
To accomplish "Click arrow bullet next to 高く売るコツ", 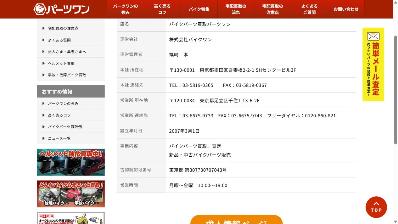I will click(x=43, y=115).
